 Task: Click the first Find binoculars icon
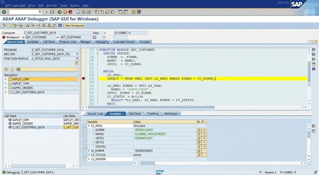click(84, 12)
